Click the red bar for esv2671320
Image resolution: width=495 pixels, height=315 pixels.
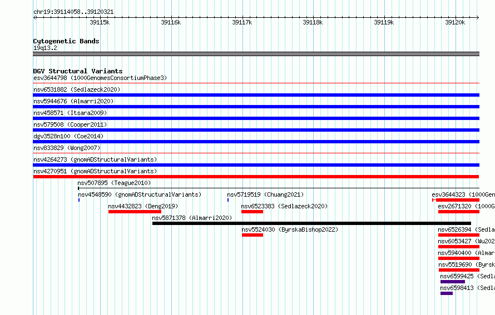pyautogui.click(x=459, y=212)
